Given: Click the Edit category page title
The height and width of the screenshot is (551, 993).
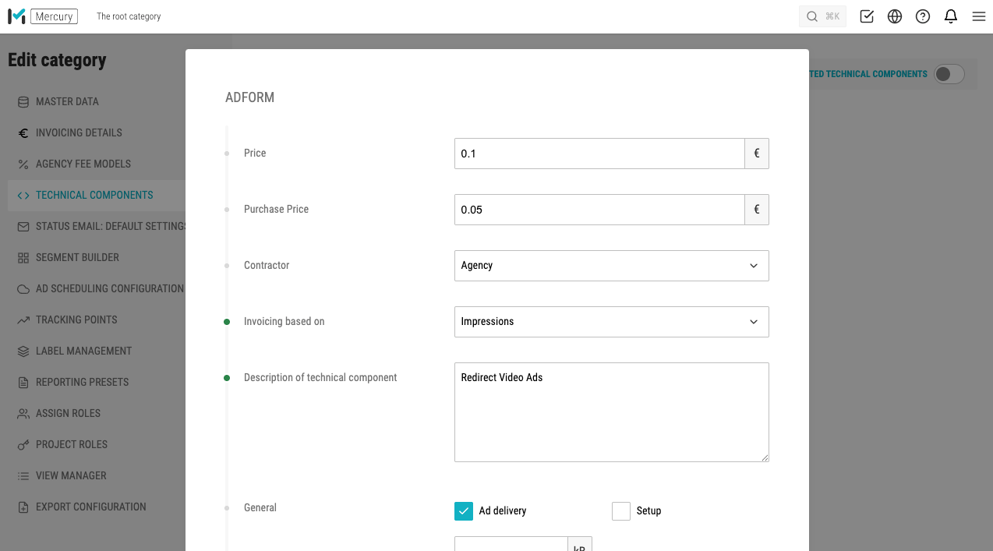Looking at the screenshot, I should 57,60.
